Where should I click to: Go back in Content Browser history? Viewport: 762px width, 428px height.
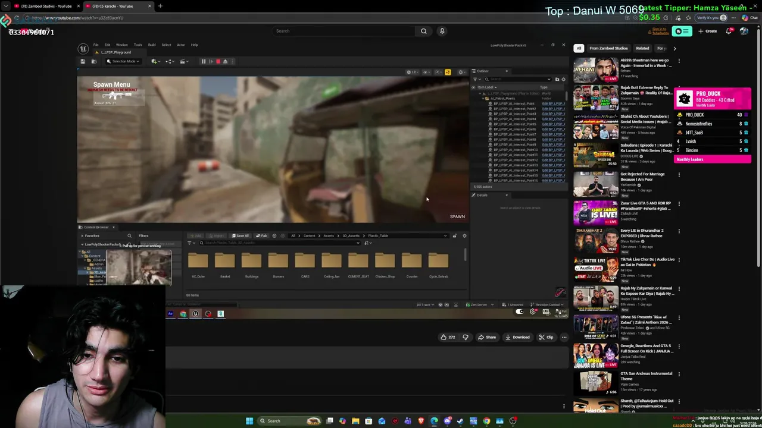coord(274,236)
